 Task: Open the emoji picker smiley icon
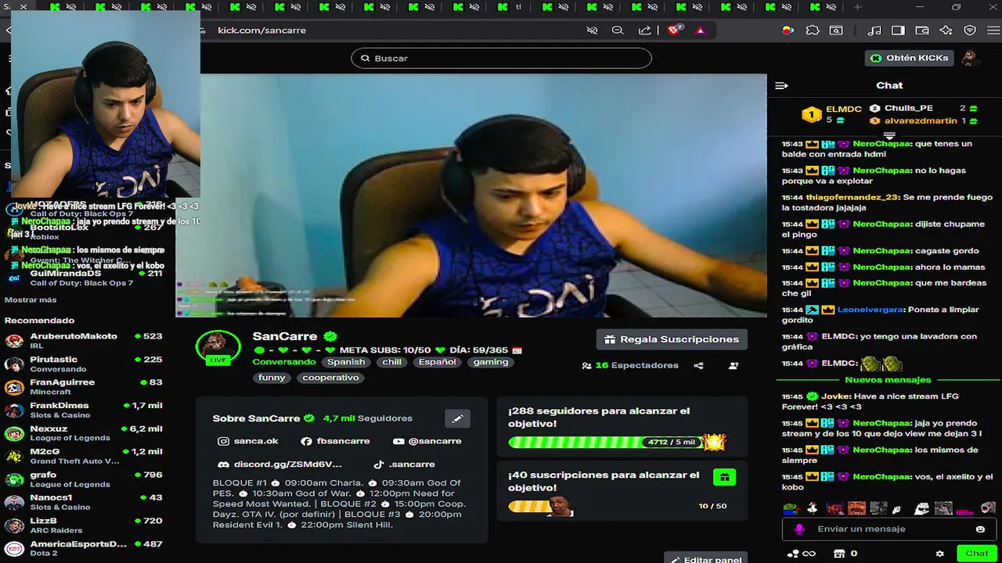980,529
